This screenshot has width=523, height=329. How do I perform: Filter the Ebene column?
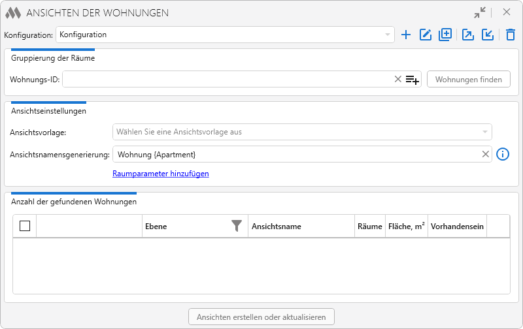coord(237,226)
